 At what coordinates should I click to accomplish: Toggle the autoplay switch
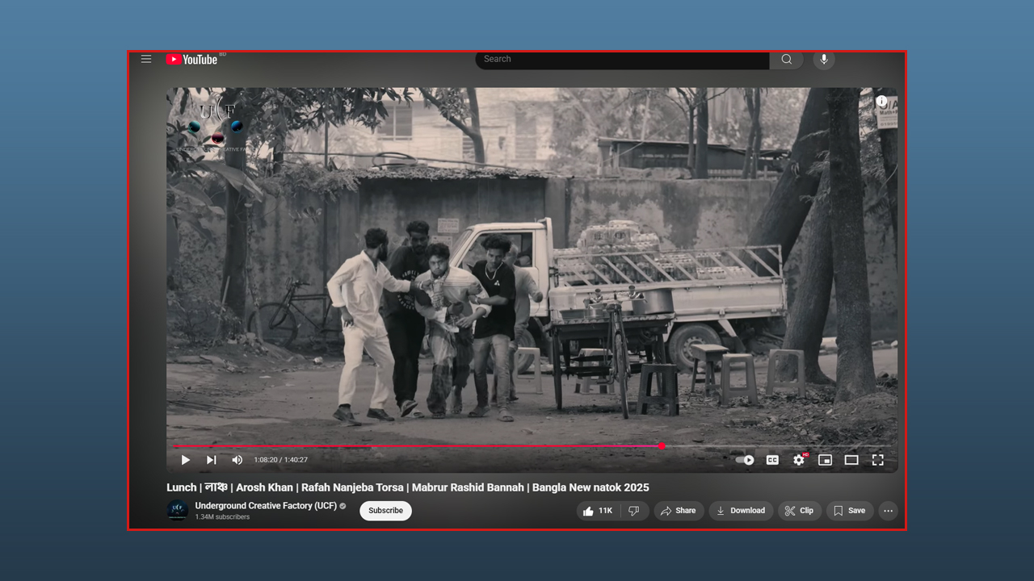tap(744, 460)
